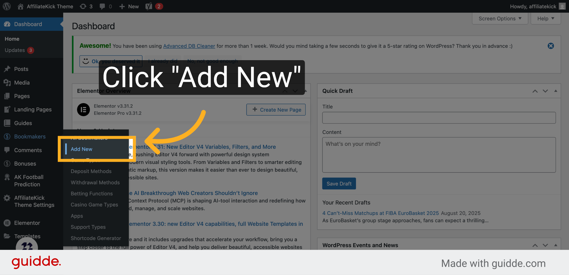This screenshot has height=275, width=569.
Task: Click the updates icon in the admin bar
Action: pyautogui.click(x=83, y=6)
